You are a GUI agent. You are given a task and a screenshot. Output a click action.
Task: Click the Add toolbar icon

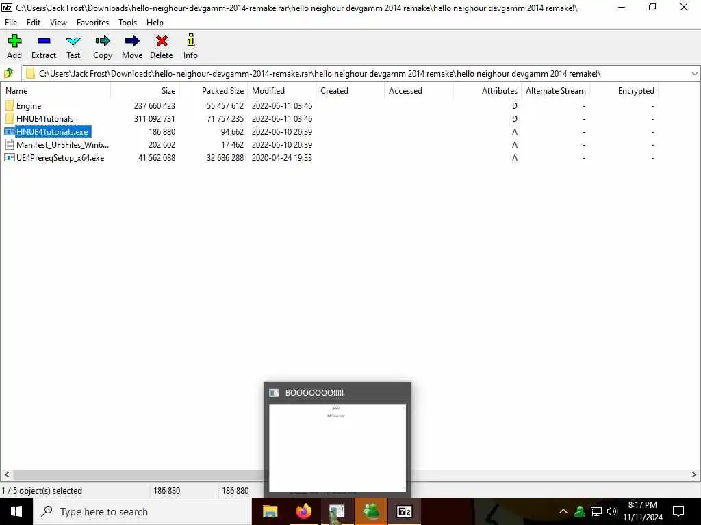coord(14,41)
